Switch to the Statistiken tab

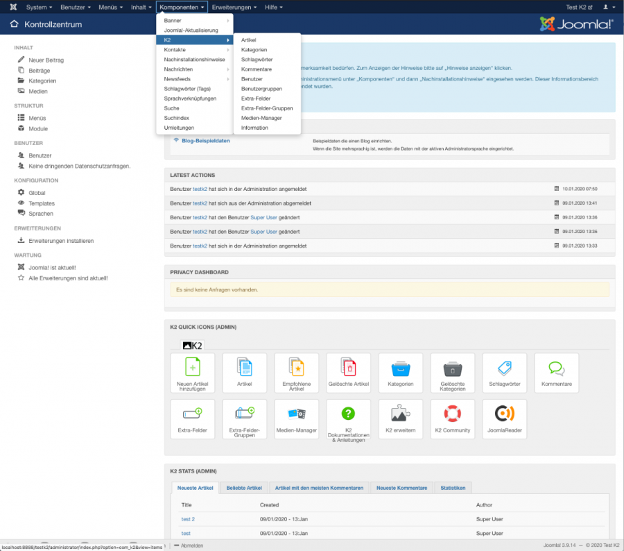[453, 488]
